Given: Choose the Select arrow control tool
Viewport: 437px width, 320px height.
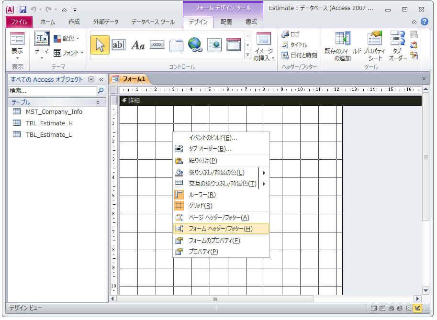Looking at the screenshot, I should point(100,45).
